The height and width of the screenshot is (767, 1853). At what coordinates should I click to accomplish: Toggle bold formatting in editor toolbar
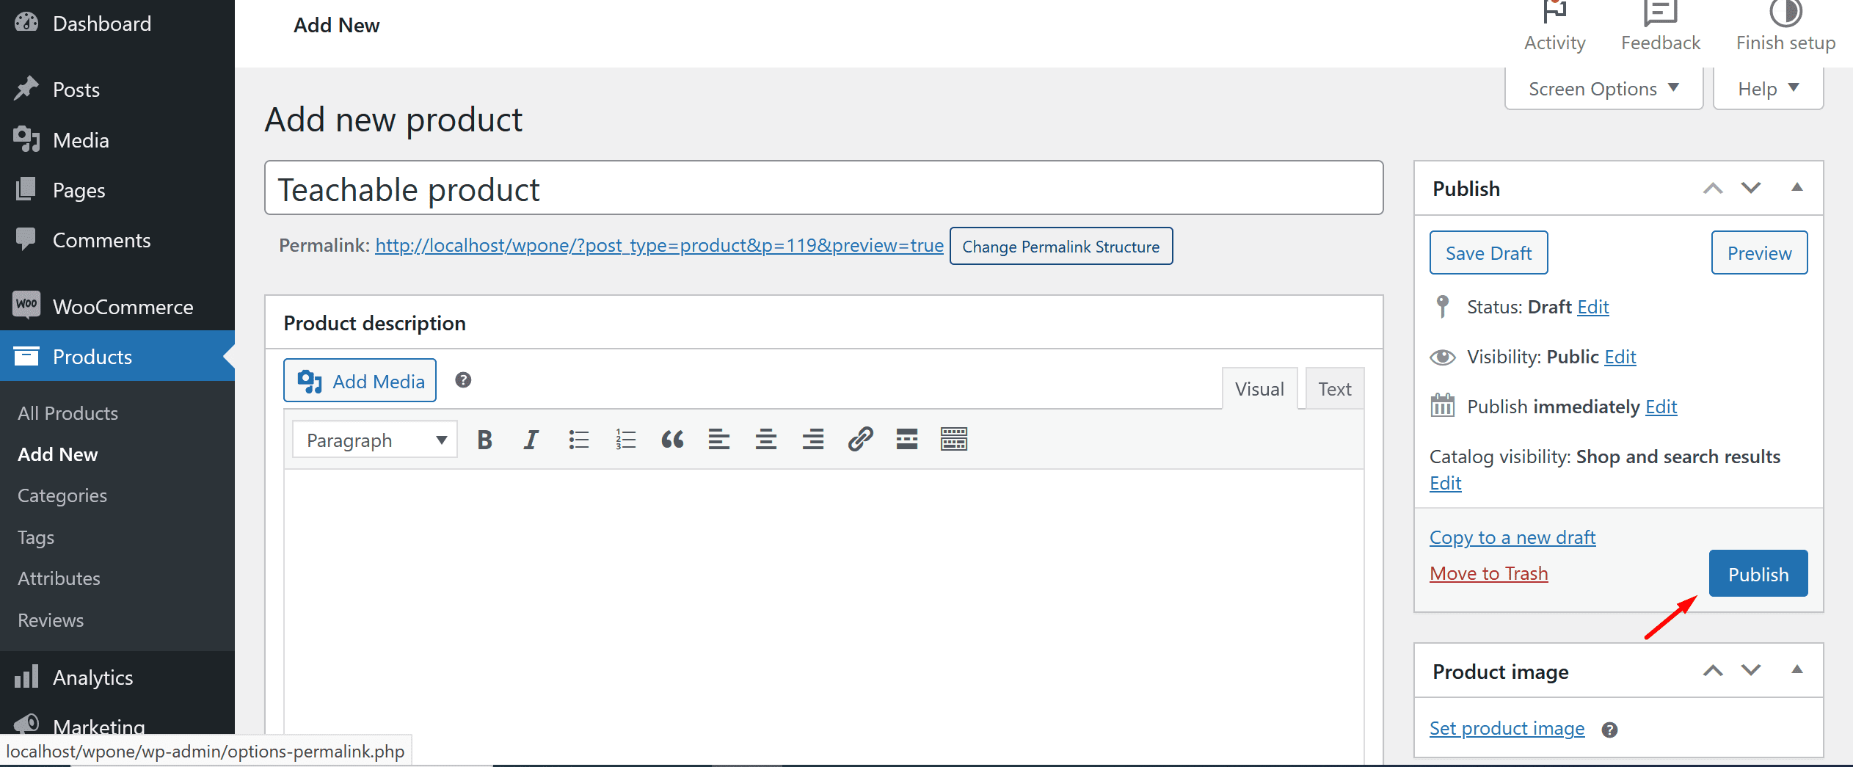pyautogui.click(x=484, y=440)
